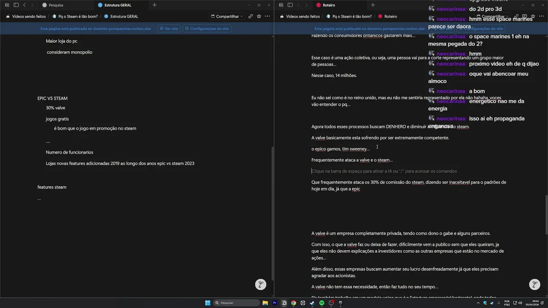Click the 'Maior loja do pc' line
The image size is (548, 308).
click(x=61, y=41)
